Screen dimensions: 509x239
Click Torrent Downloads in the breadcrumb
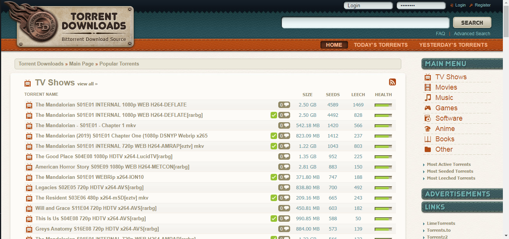tap(41, 64)
